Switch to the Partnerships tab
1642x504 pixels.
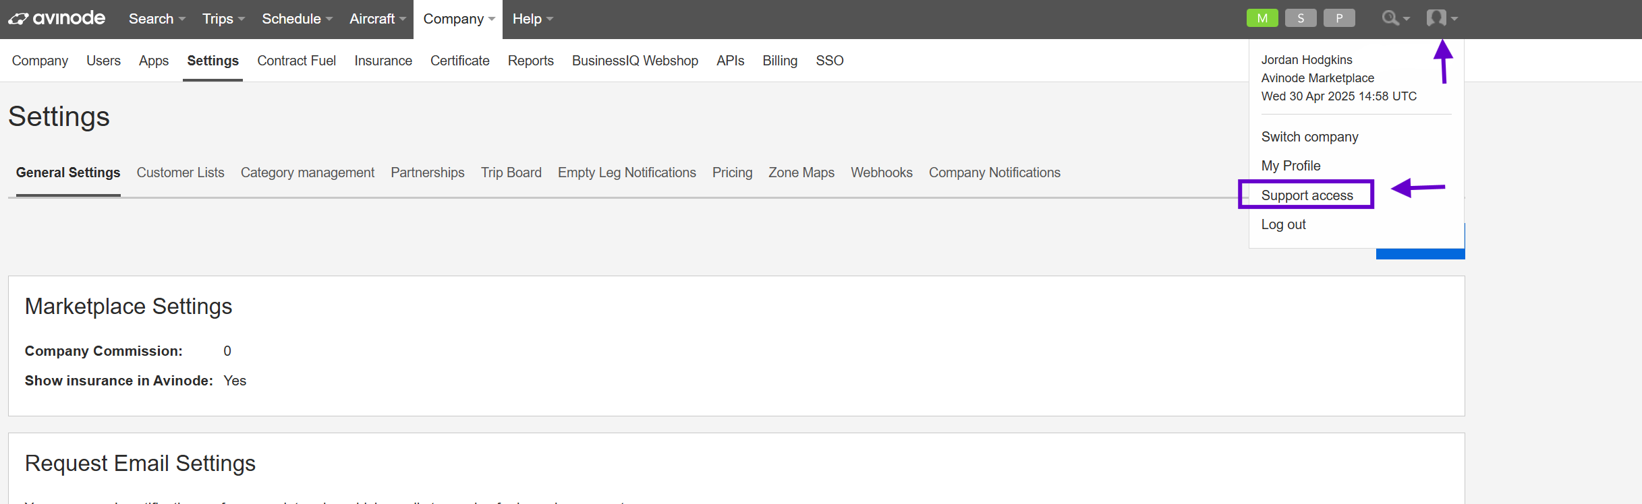(428, 172)
